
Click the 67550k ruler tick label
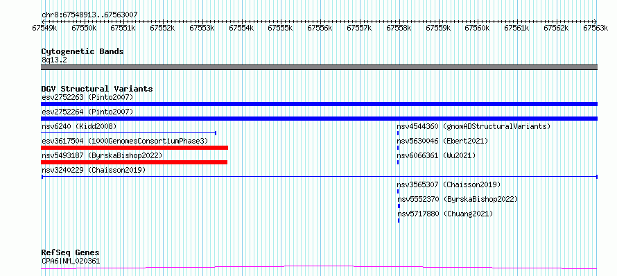click(85, 28)
